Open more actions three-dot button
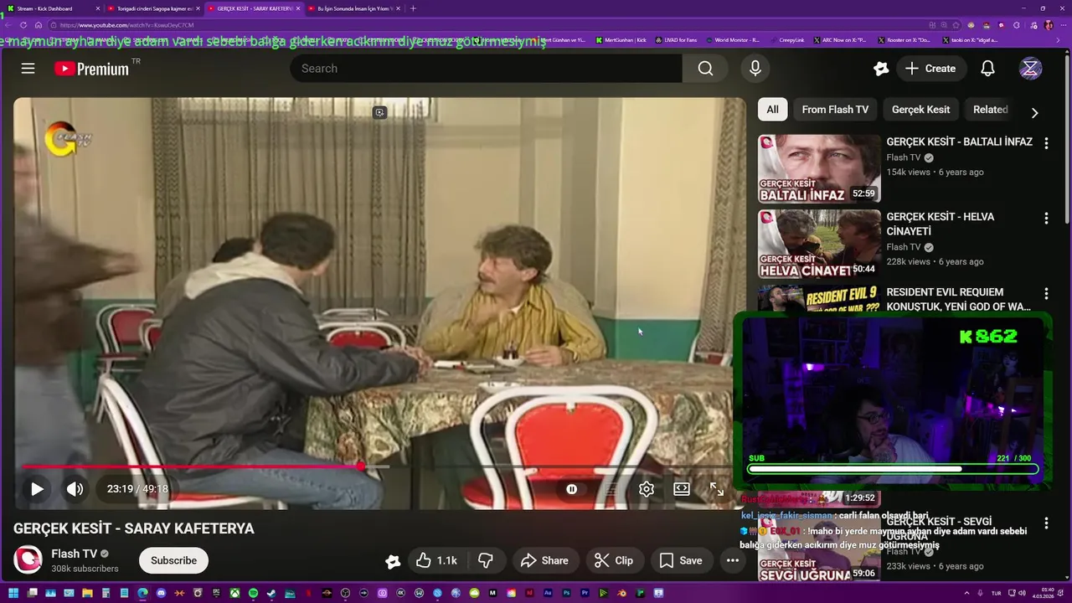The width and height of the screenshot is (1072, 603). (732, 560)
